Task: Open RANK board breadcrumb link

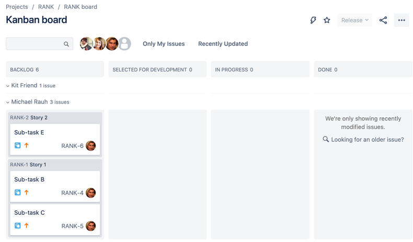Action: (81, 7)
